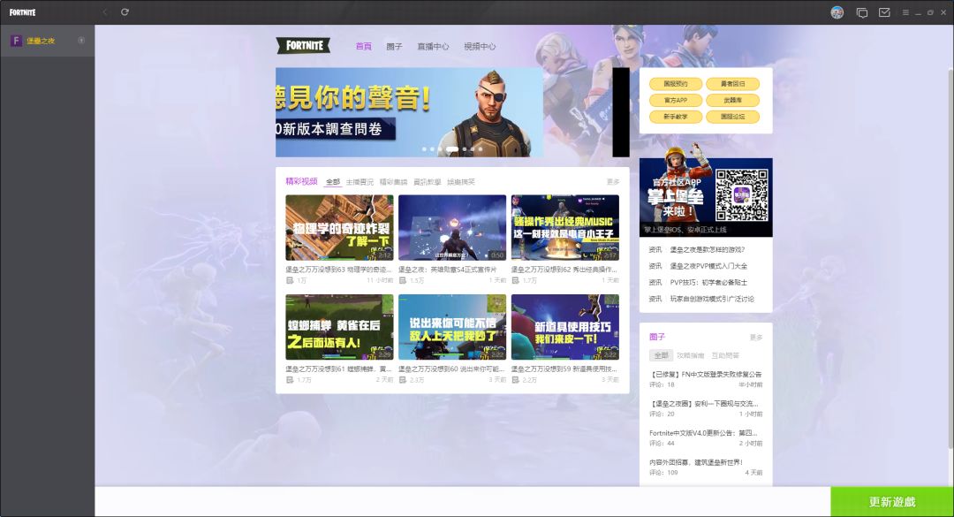Click the page refresh icon
The width and height of the screenshot is (954, 517).
(x=125, y=12)
